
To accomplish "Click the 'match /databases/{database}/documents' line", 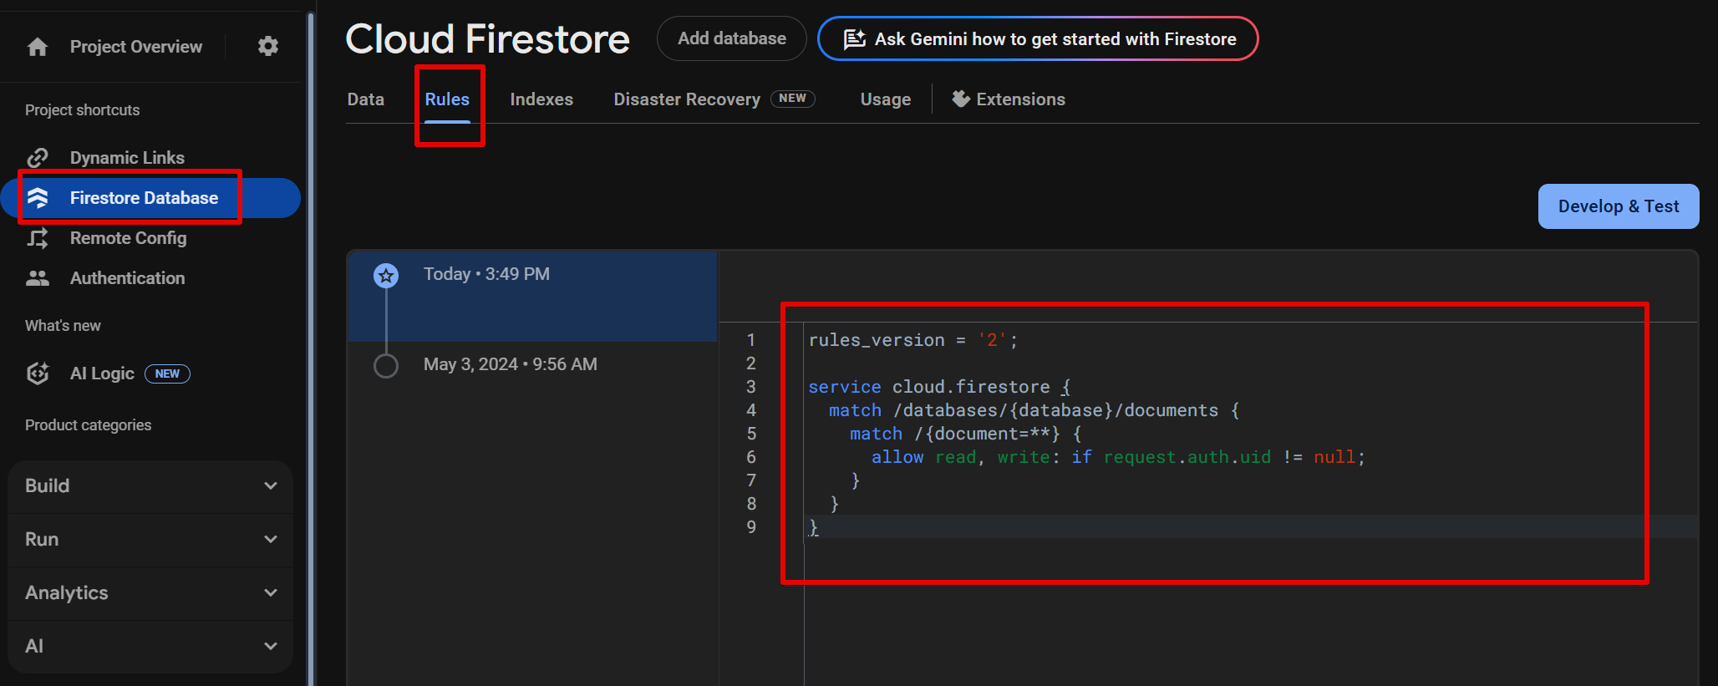I will [x=1034, y=410].
